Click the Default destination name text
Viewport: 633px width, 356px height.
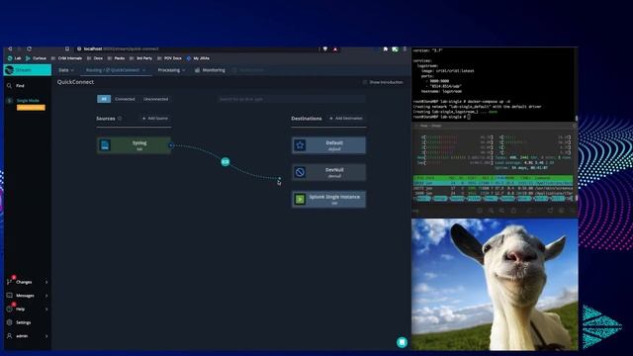click(x=334, y=142)
